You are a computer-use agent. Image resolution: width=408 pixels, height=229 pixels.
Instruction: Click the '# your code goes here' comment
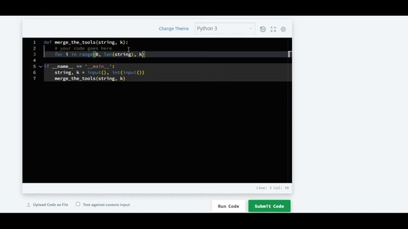tap(84, 48)
